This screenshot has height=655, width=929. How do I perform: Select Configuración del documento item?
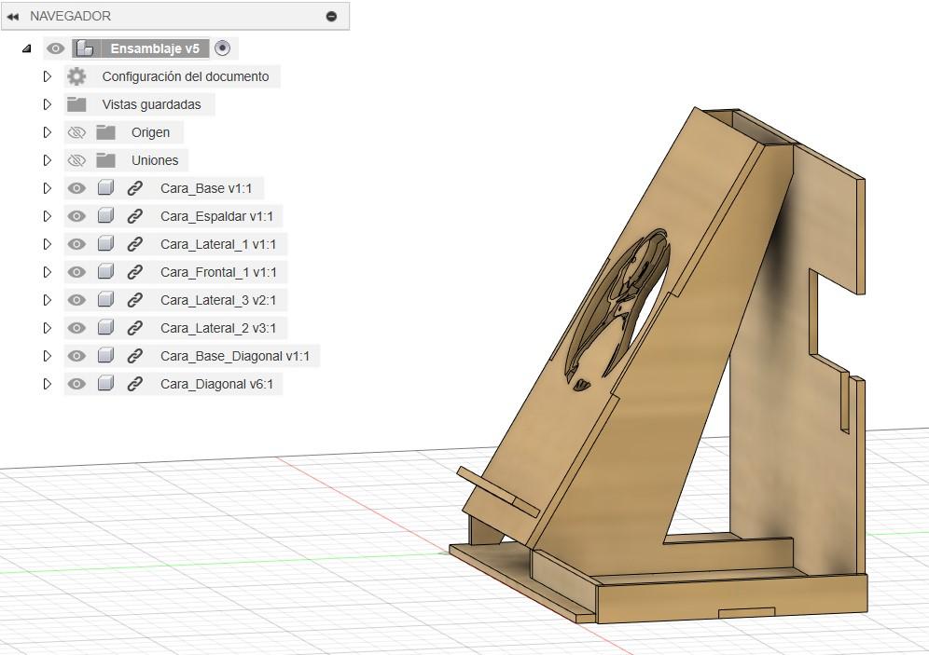(186, 76)
